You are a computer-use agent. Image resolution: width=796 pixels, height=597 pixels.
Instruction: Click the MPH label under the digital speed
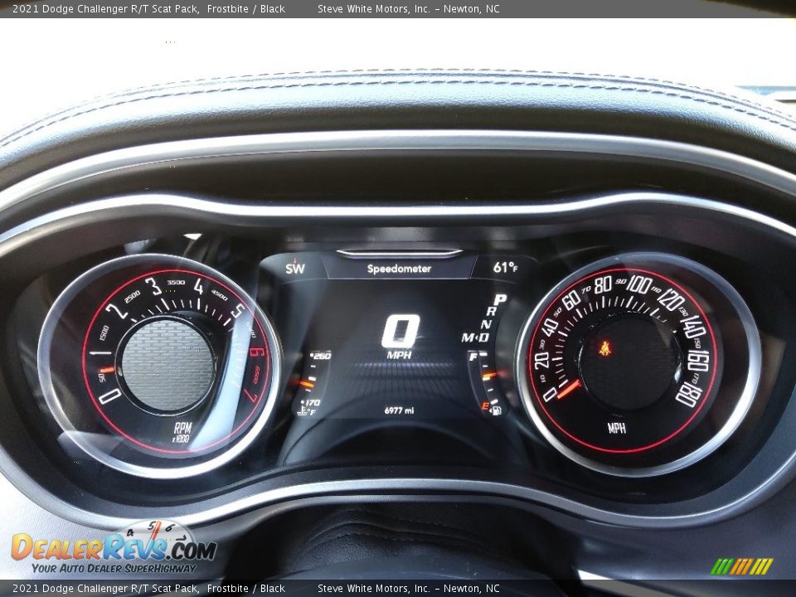pos(399,355)
